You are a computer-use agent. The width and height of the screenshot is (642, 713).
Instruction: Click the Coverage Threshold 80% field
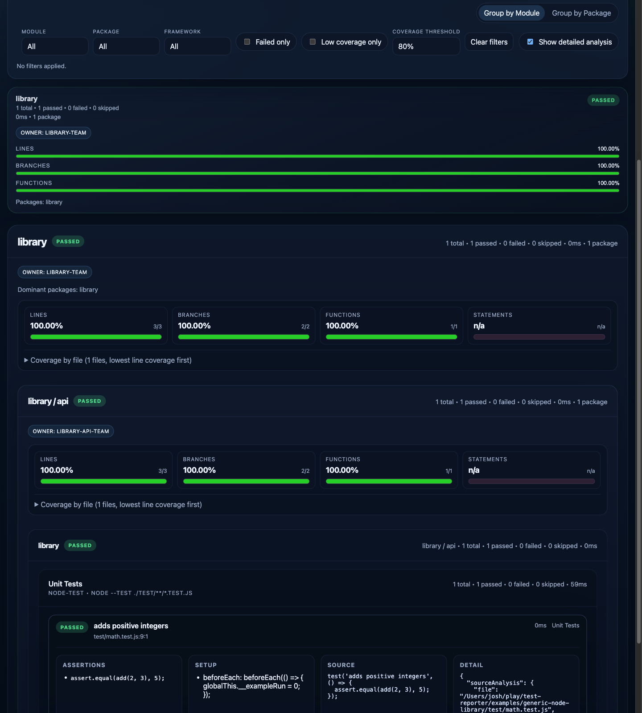click(x=426, y=46)
